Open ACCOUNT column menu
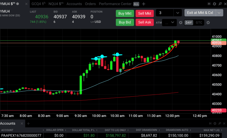The height and width of the screenshot is (138, 227). [43, 130]
